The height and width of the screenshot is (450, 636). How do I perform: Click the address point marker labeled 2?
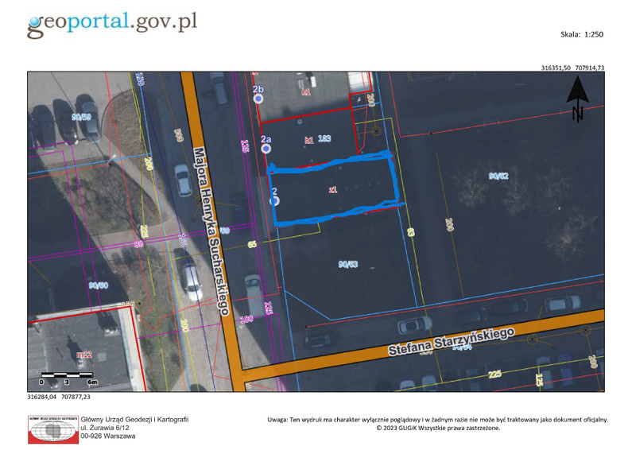[x=276, y=200]
